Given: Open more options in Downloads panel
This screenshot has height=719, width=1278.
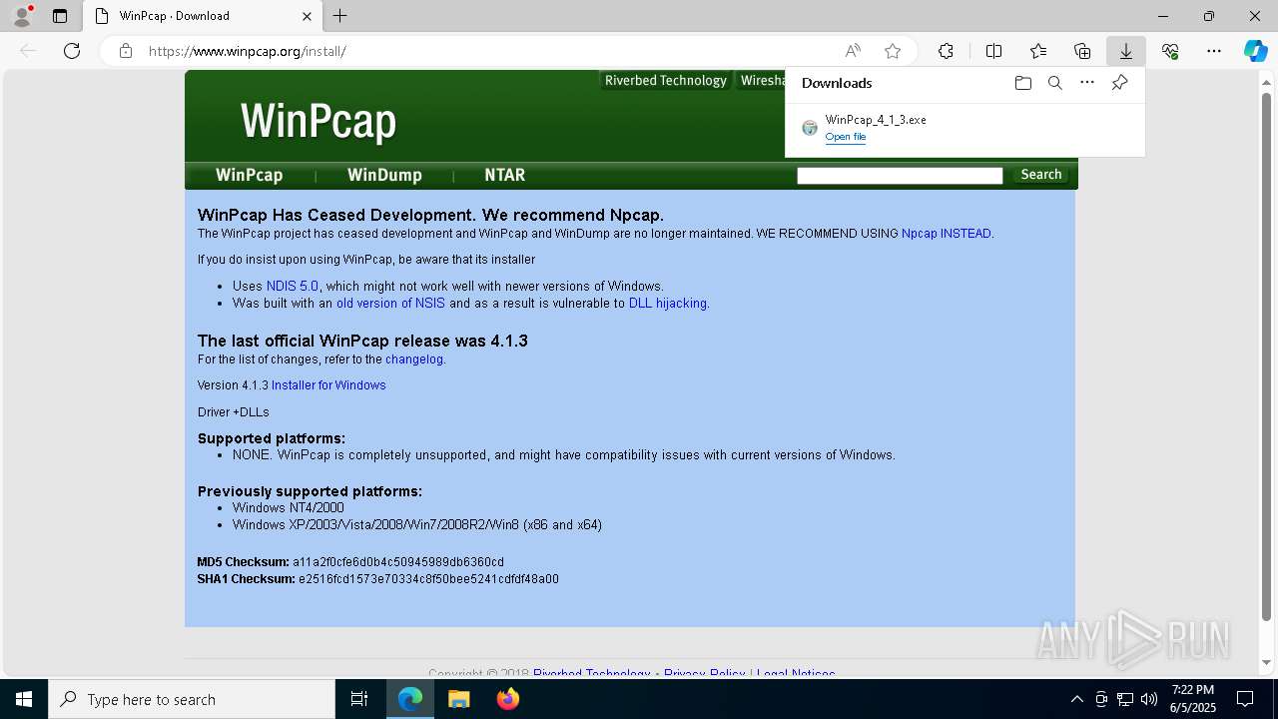Looking at the screenshot, I should pos(1087,83).
